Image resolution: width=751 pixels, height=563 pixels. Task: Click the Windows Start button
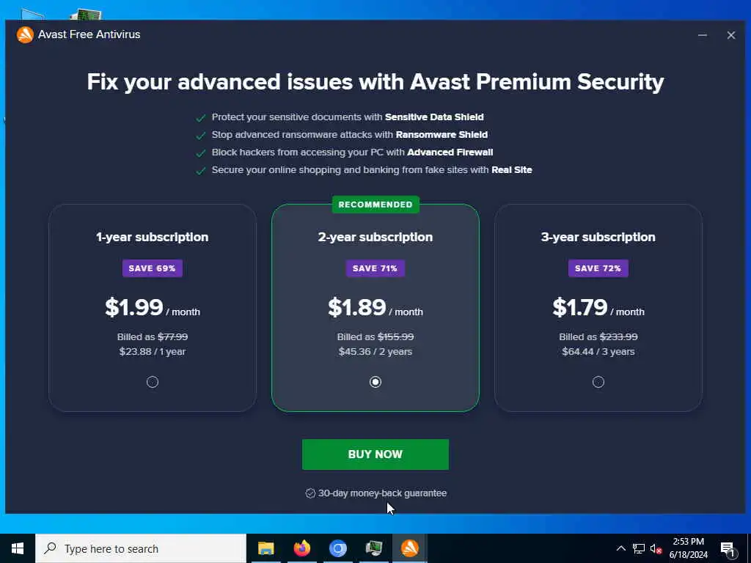(18, 548)
